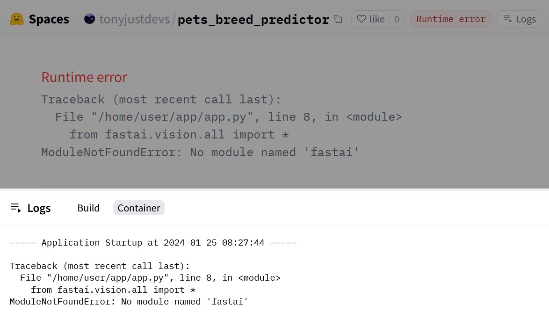Click the heart like icon
The width and height of the screenshot is (549, 319).
click(x=361, y=19)
